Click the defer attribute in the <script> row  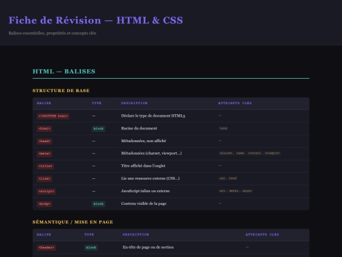click(x=234, y=191)
